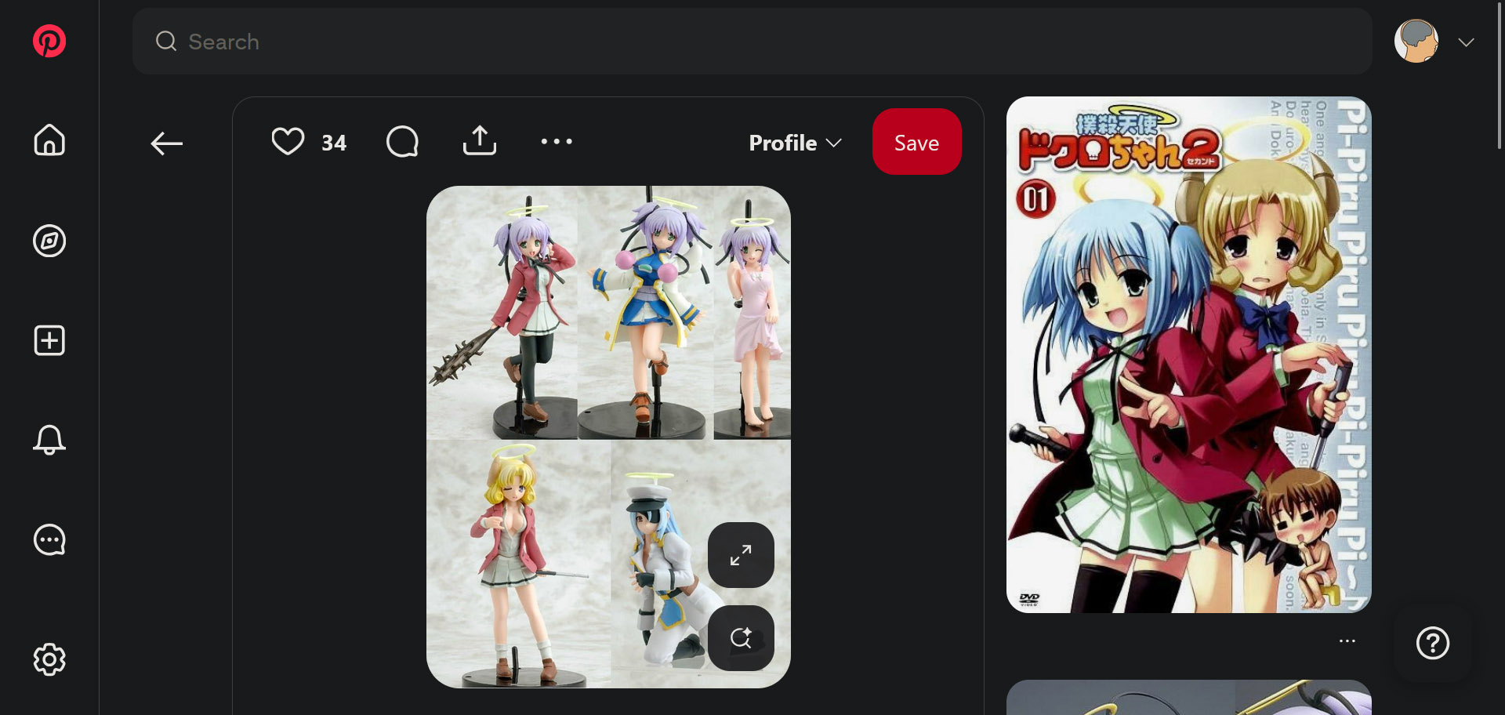Open Messages chat bubble icon
The image size is (1505, 715).
coord(49,539)
